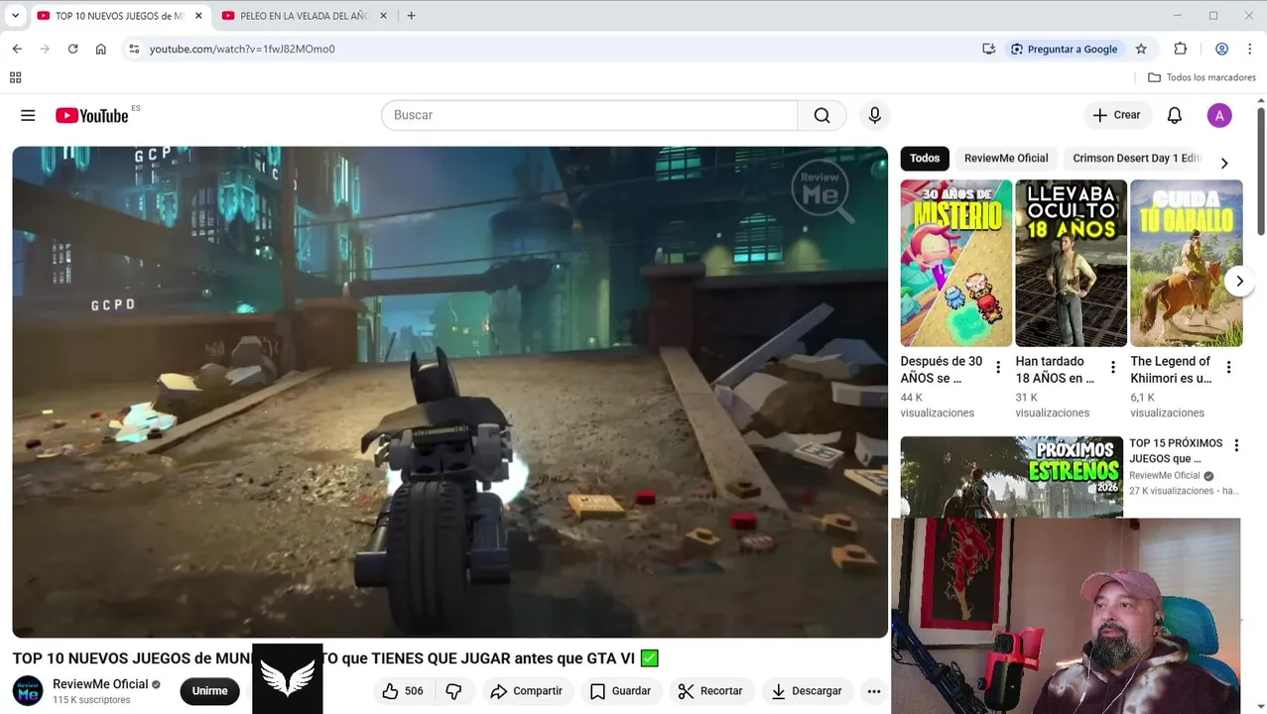
Task: Click the address bar URL
Action: tap(242, 49)
